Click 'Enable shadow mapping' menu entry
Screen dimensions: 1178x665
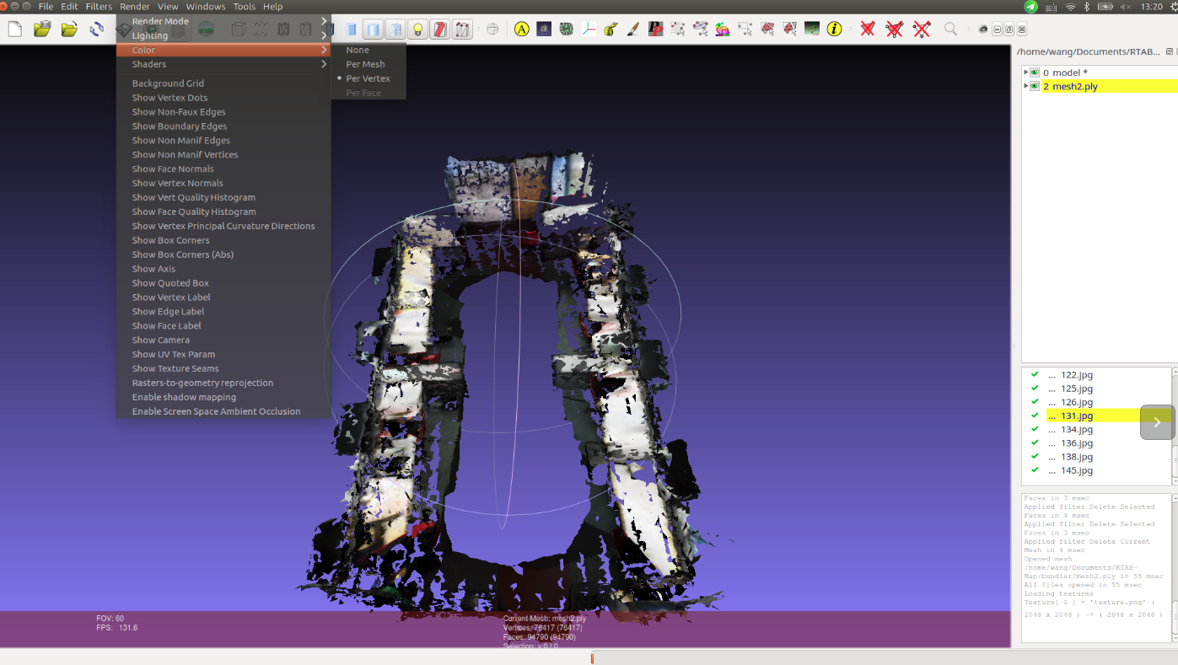coord(184,397)
